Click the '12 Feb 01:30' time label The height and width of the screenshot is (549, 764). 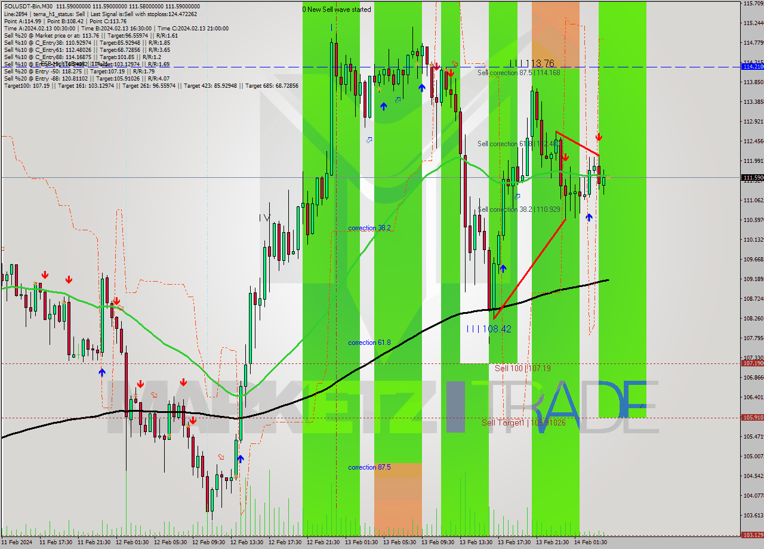(x=133, y=542)
